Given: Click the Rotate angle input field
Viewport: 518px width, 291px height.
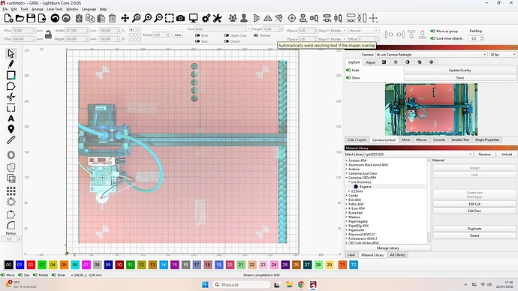Looking at the screenshot, I should (x=161, y=34).
